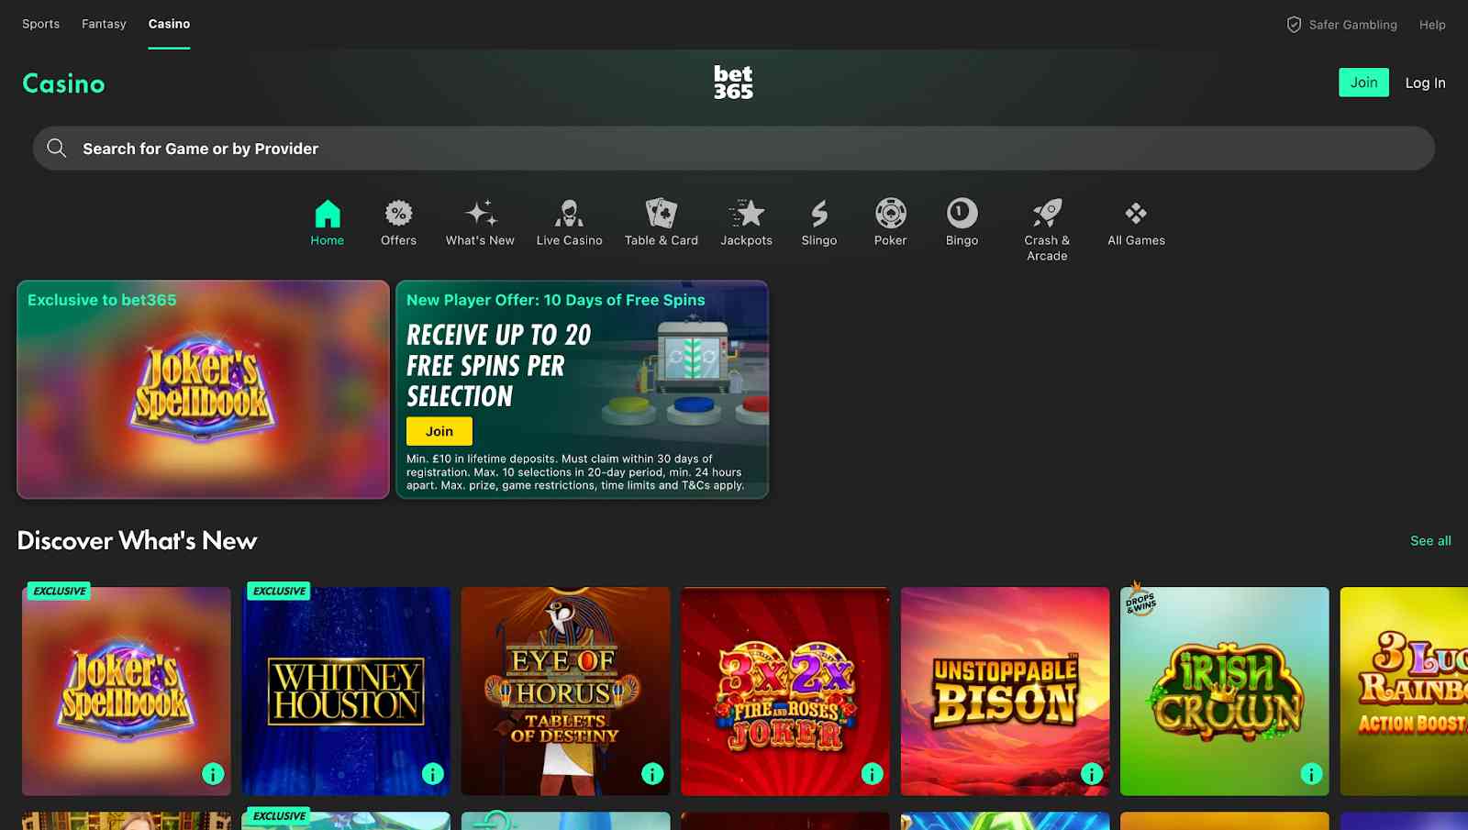Open Crash & Arcade rocket icon

click(x=1047, y=214)
